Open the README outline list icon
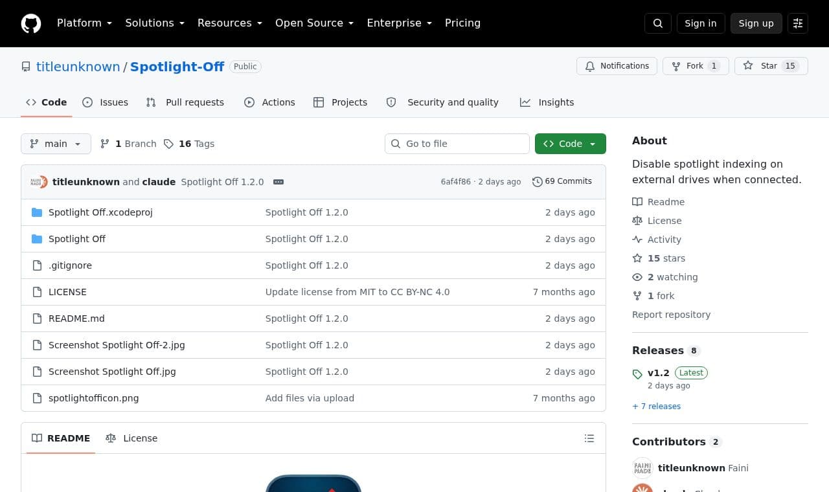Image resolution: width=829 pixels, height=492 pixels. pyautogui.click(x=589, y=438)
